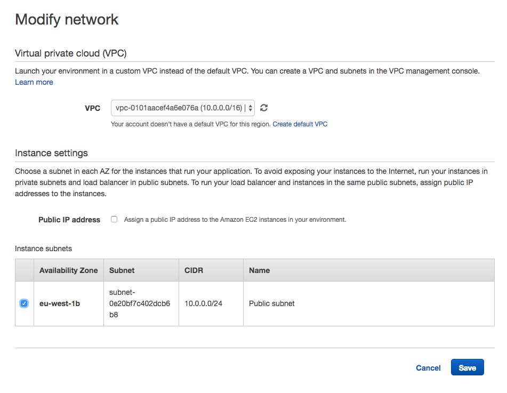Screen dimensions: 507x393
Task: Select the subnet ID cell in the table
Action: tap(140, 303)
